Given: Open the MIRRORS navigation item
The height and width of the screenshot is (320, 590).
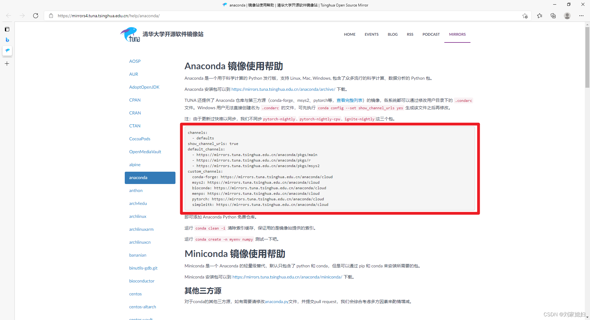Looking at the screenshot, I should coord(457,34).
